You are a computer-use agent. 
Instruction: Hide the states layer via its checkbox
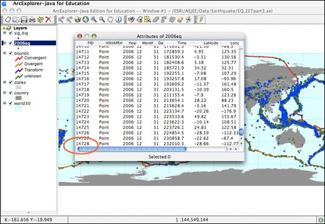11,83
